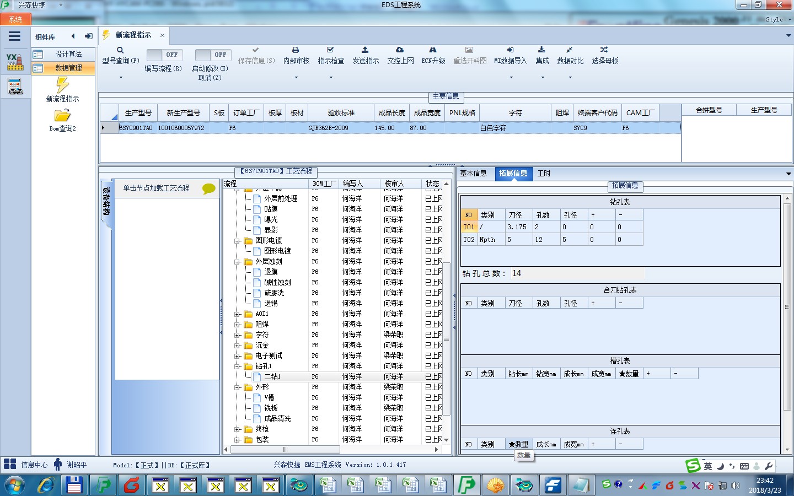Switch to the 工时 tab
The image size is (794, 496).
tap(544, 173)
